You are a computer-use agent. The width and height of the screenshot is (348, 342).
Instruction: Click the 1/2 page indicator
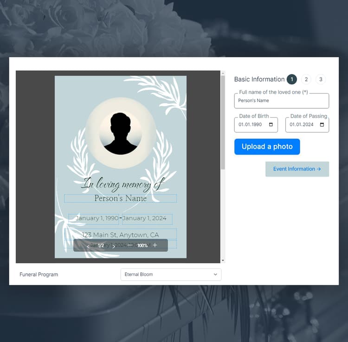[x=101, y=245]
